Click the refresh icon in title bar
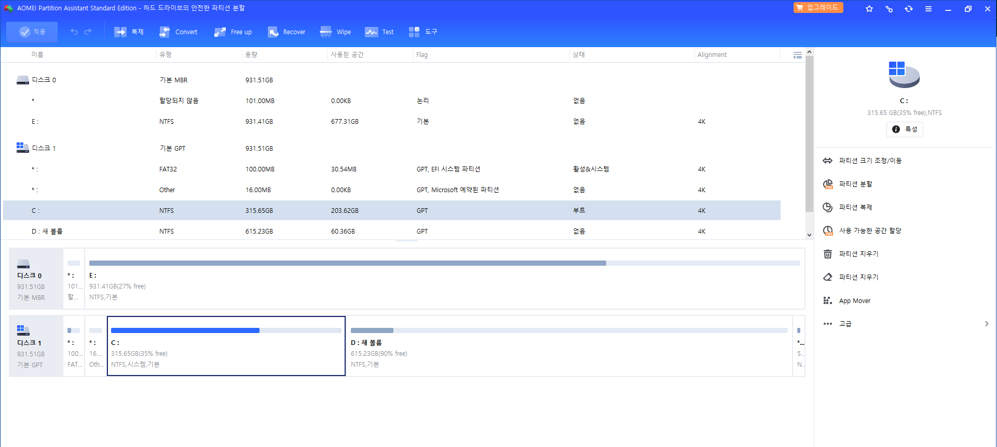Screen dimensions: 997x447 coord(909,9)
